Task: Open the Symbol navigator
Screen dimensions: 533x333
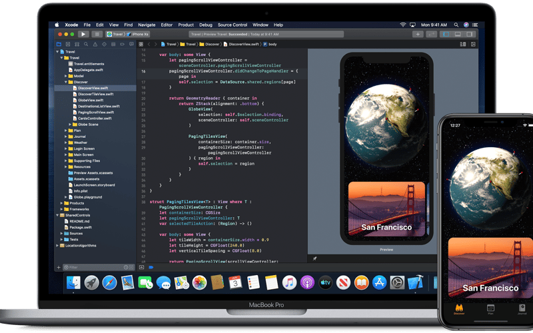Action: (77, 44)
